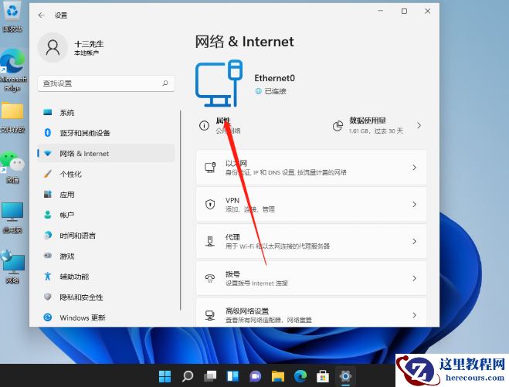The height and width of the screenshot is (387, 509).
Task: Click the 应用 apps icon in sidebar
Action: coord(48,194)
